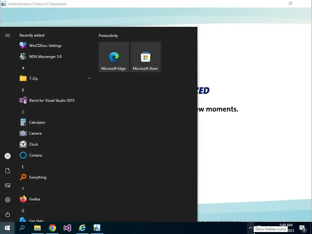The height and width of the screenshot is (234, 312).
Task: Click the Windows Start button
Action: (7, 228)
